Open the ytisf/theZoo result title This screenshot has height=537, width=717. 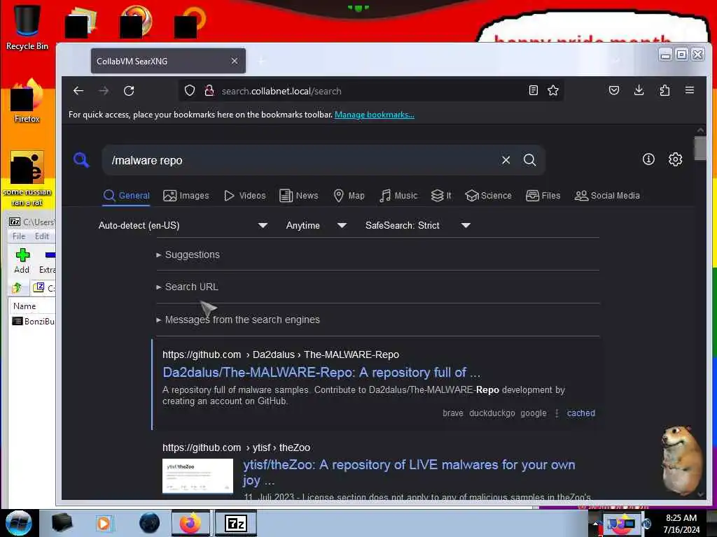tap(409, 472)
